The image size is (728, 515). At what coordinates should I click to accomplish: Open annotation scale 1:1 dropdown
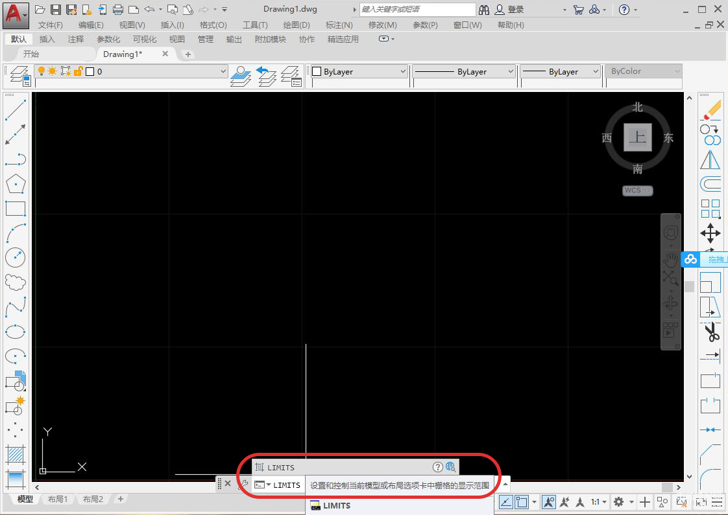click(x=598, y=502)
